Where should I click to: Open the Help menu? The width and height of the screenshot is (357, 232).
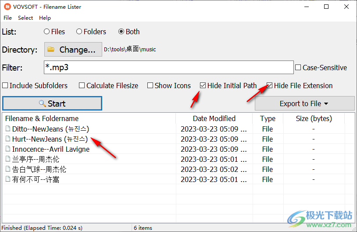(x=45, y=18)
